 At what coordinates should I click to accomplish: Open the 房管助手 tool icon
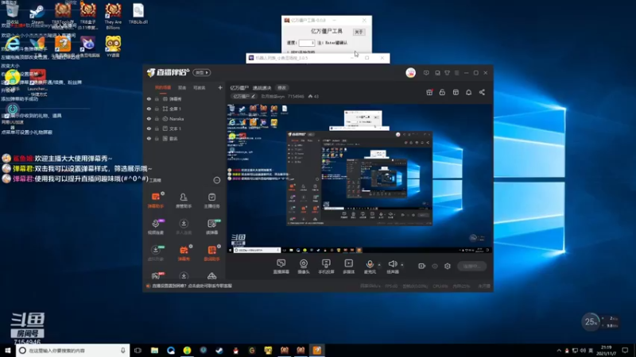click(x=184, y=200)
